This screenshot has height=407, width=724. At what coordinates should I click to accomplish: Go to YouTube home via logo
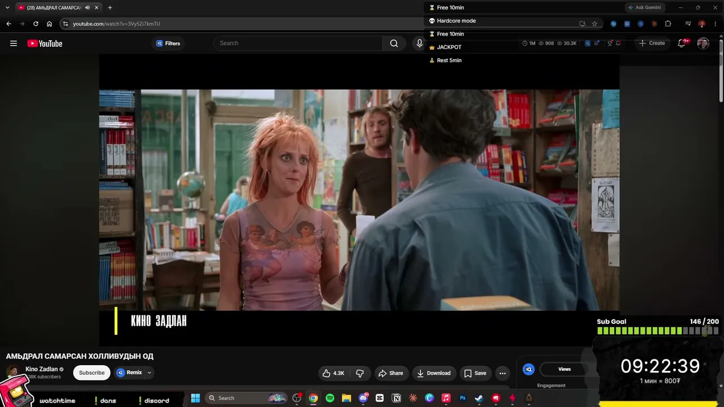coord(45,44)
